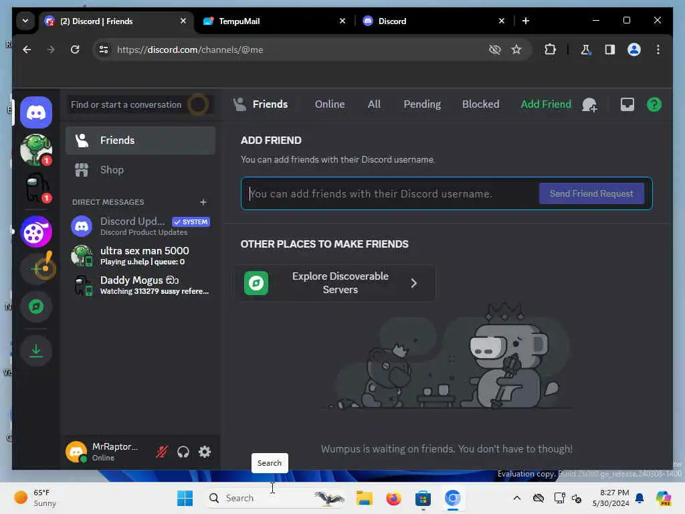
Task: Open the Pending friend requests tab
Action: point(422,104)
